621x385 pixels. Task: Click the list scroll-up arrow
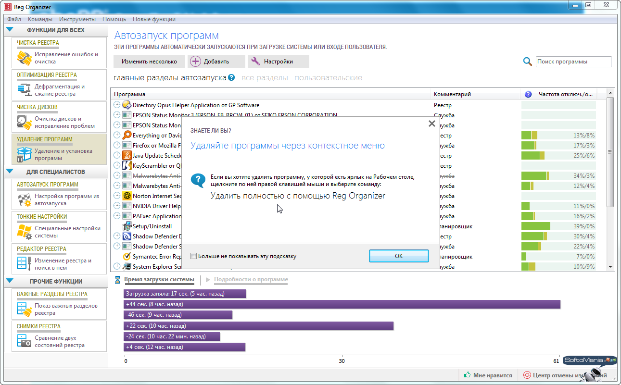pos(610,93)
